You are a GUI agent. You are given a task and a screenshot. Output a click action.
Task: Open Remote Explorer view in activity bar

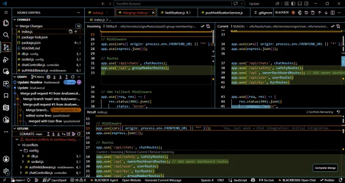pyautogui.click(x=6, y=71)
